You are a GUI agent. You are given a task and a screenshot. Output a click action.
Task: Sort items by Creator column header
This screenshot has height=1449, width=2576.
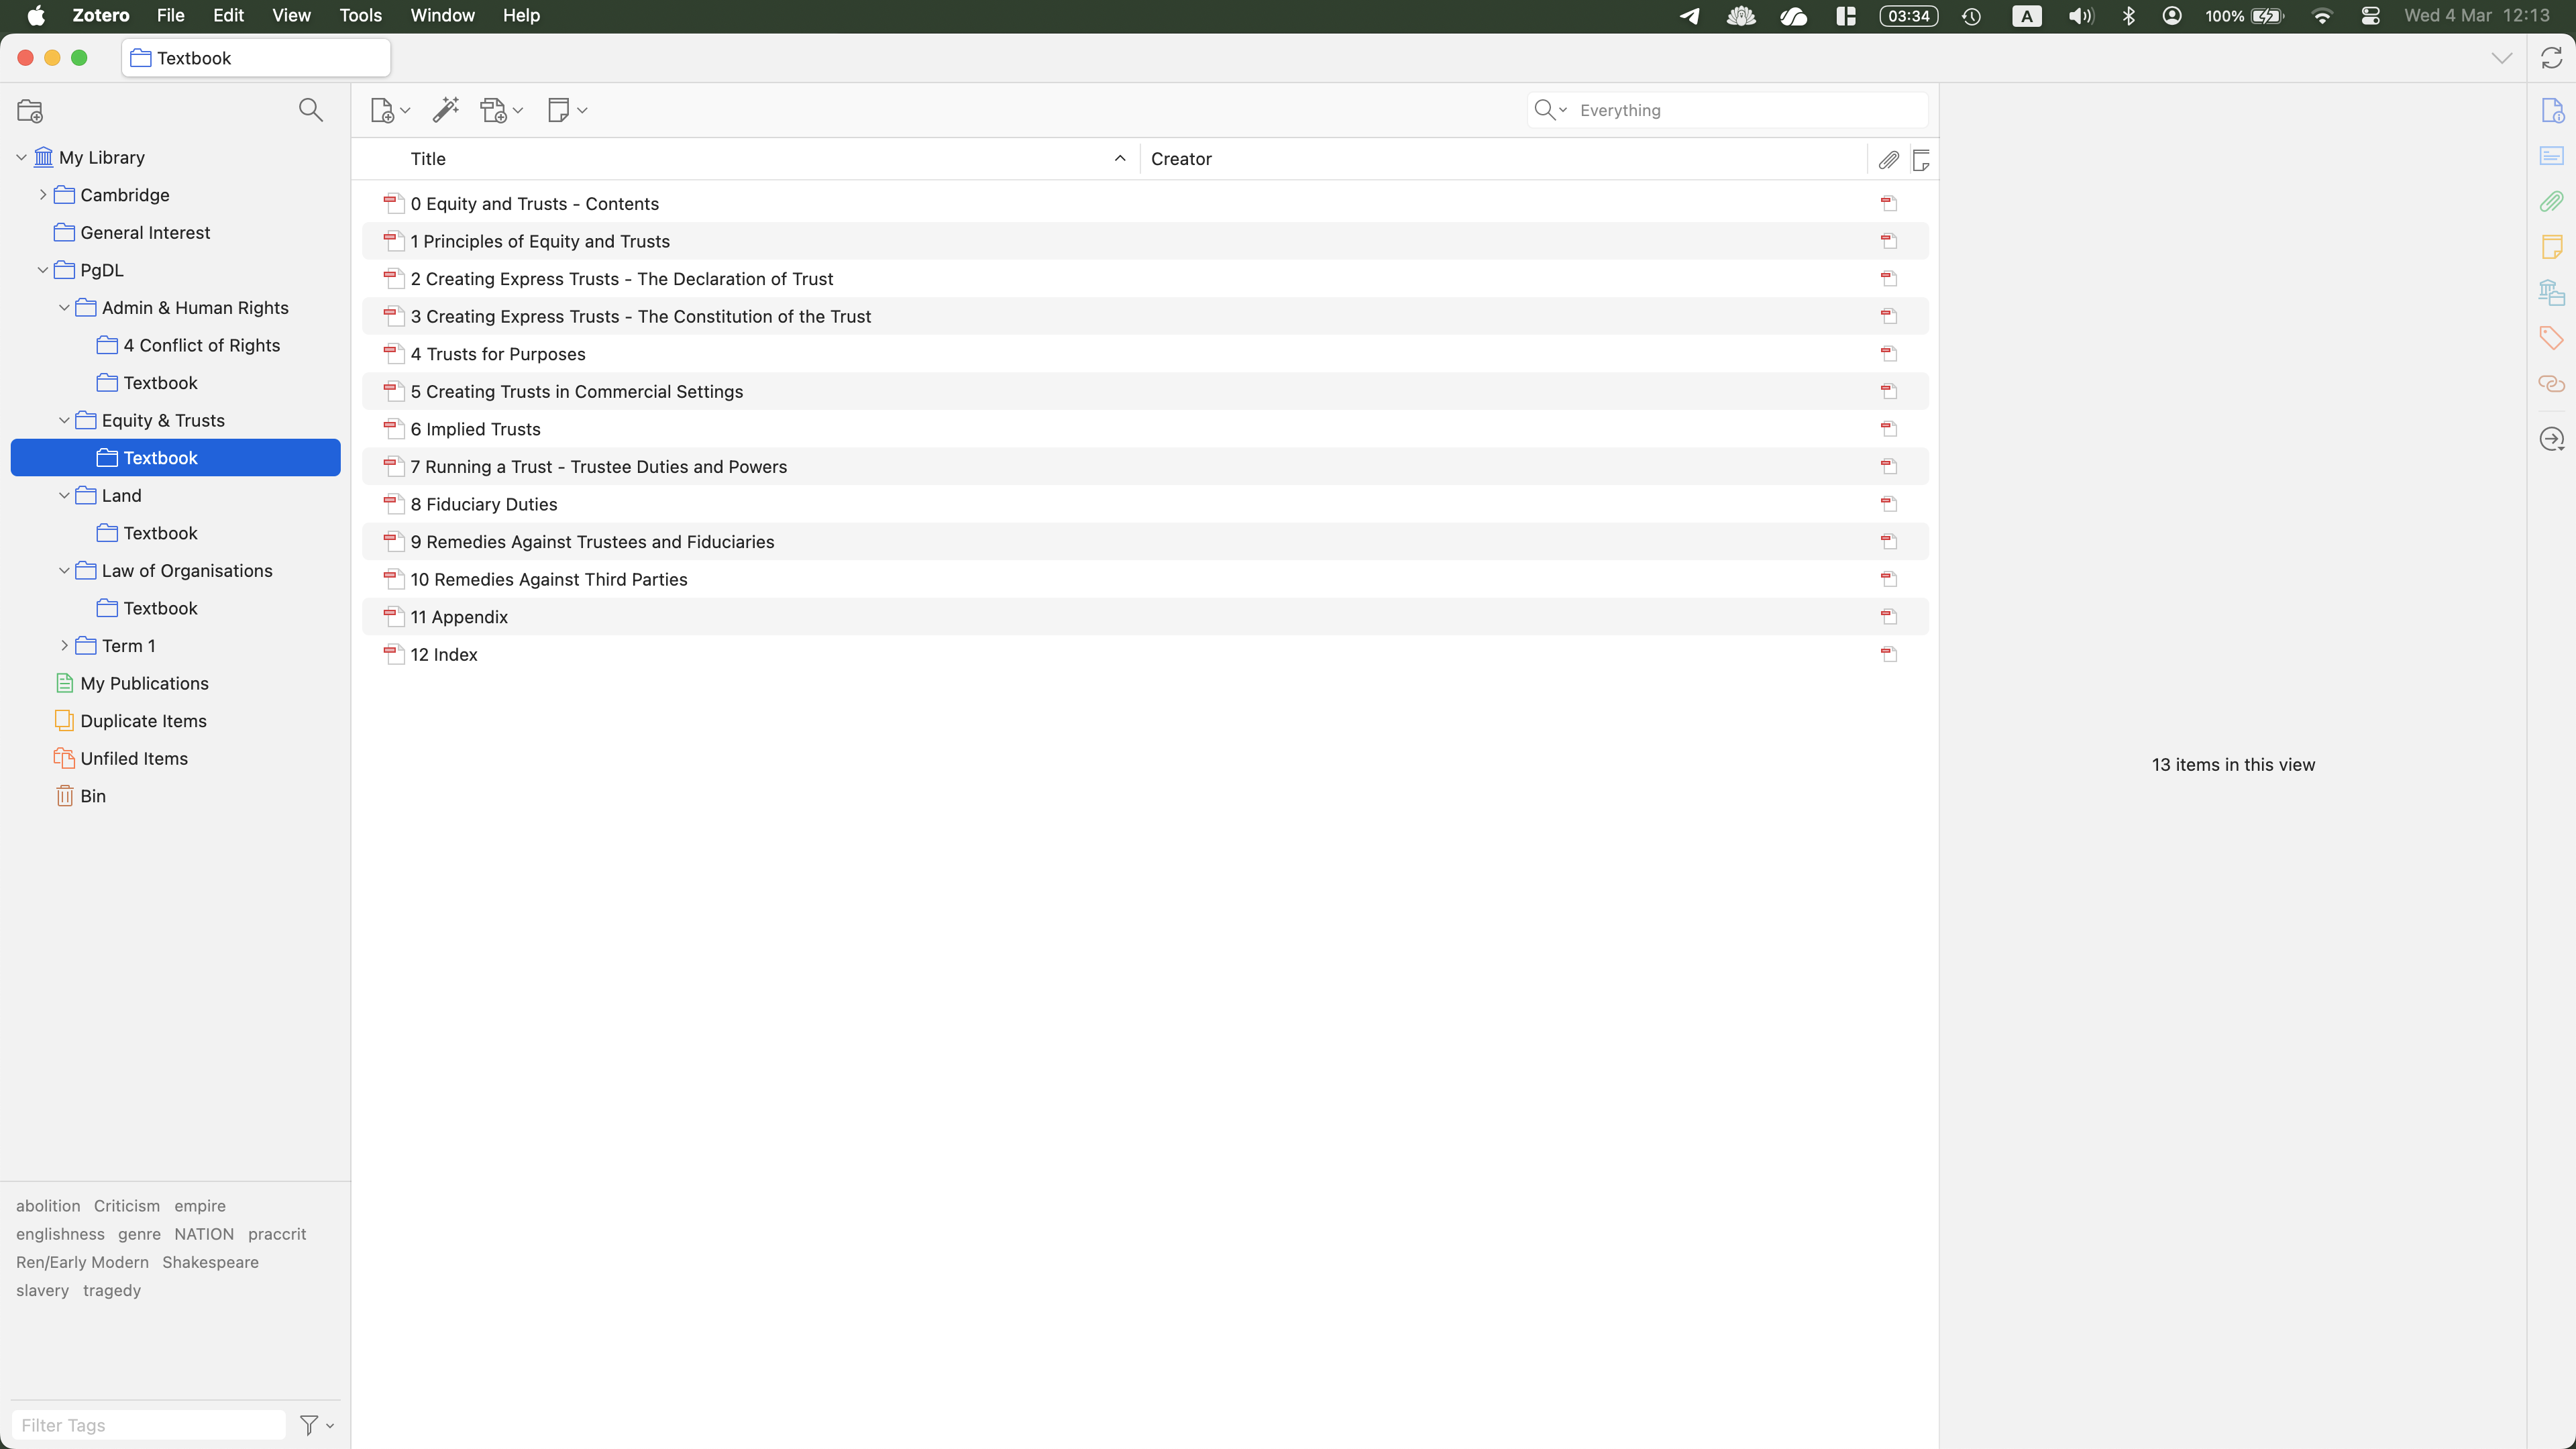1181,159
